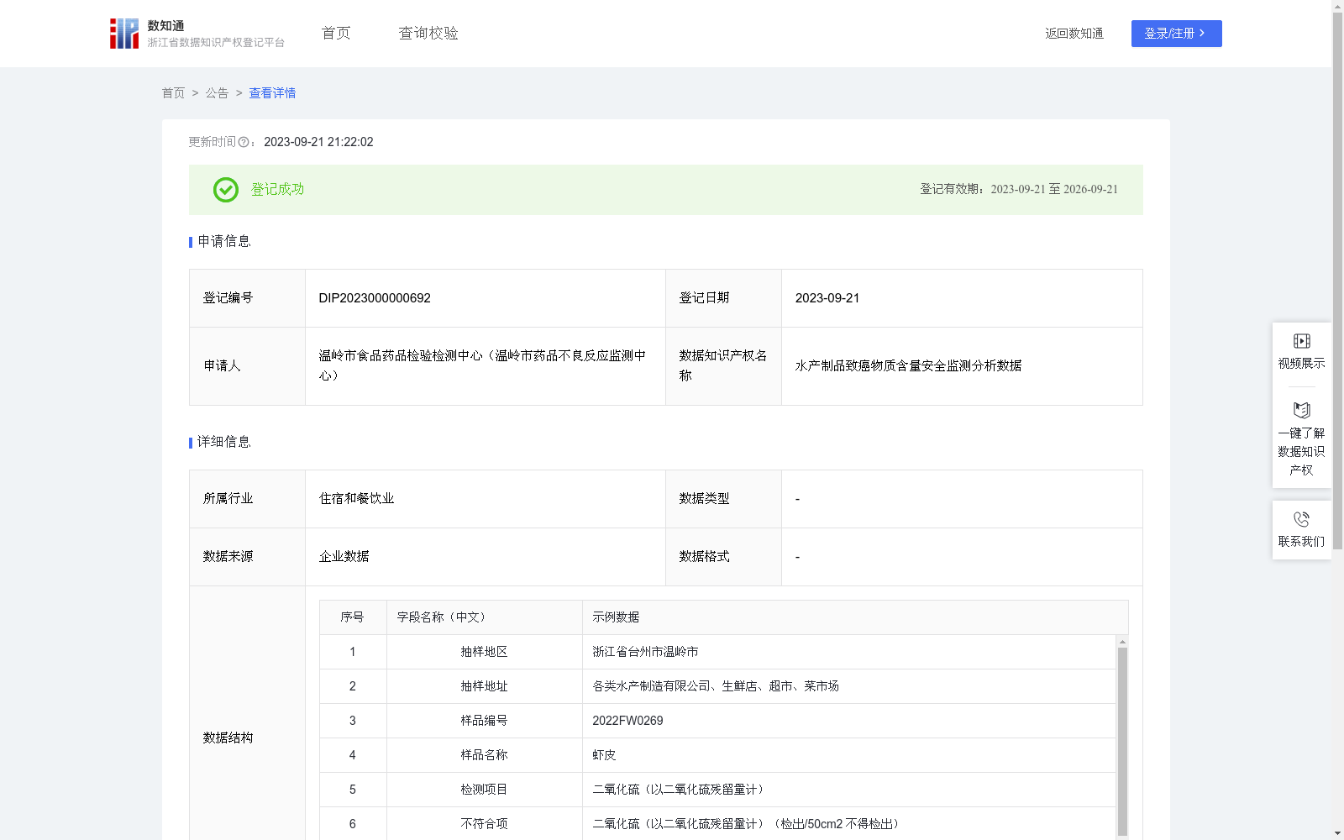
Task: Open the 查询校验 navigation menu item
Action: [428, 34]
